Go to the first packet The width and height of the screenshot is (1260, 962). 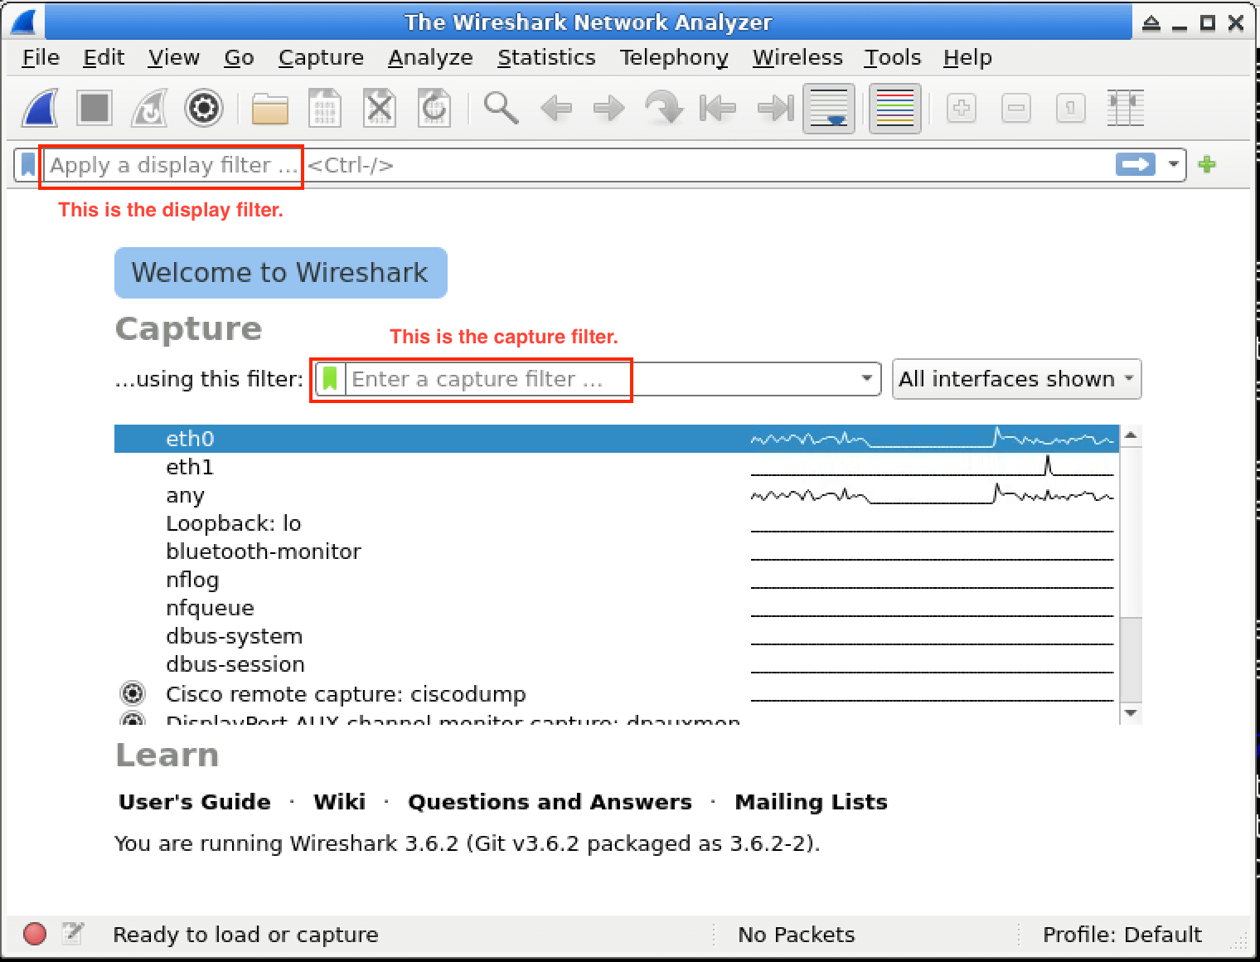click(x=716, y=108)
